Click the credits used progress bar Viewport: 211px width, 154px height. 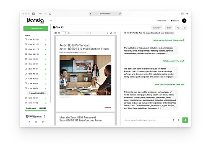coord(36,111)
